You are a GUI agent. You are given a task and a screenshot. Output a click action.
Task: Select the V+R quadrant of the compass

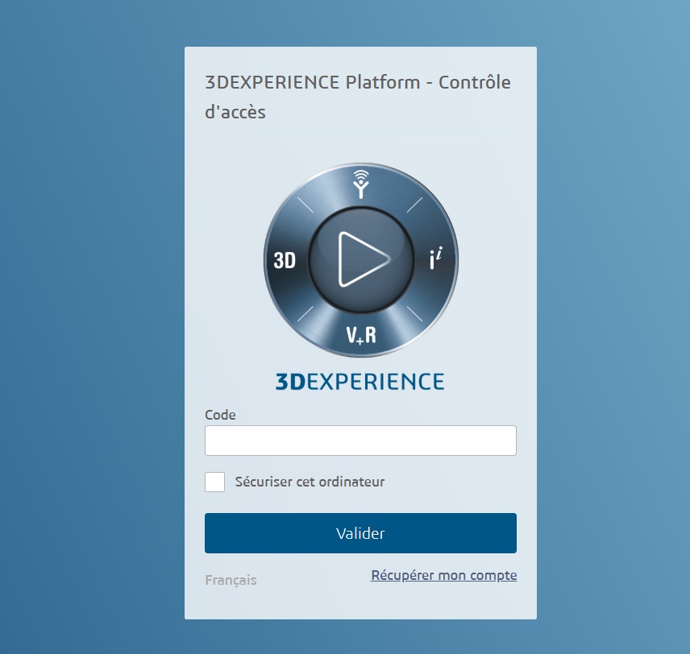pyautogui.click(x=361, y=335)
